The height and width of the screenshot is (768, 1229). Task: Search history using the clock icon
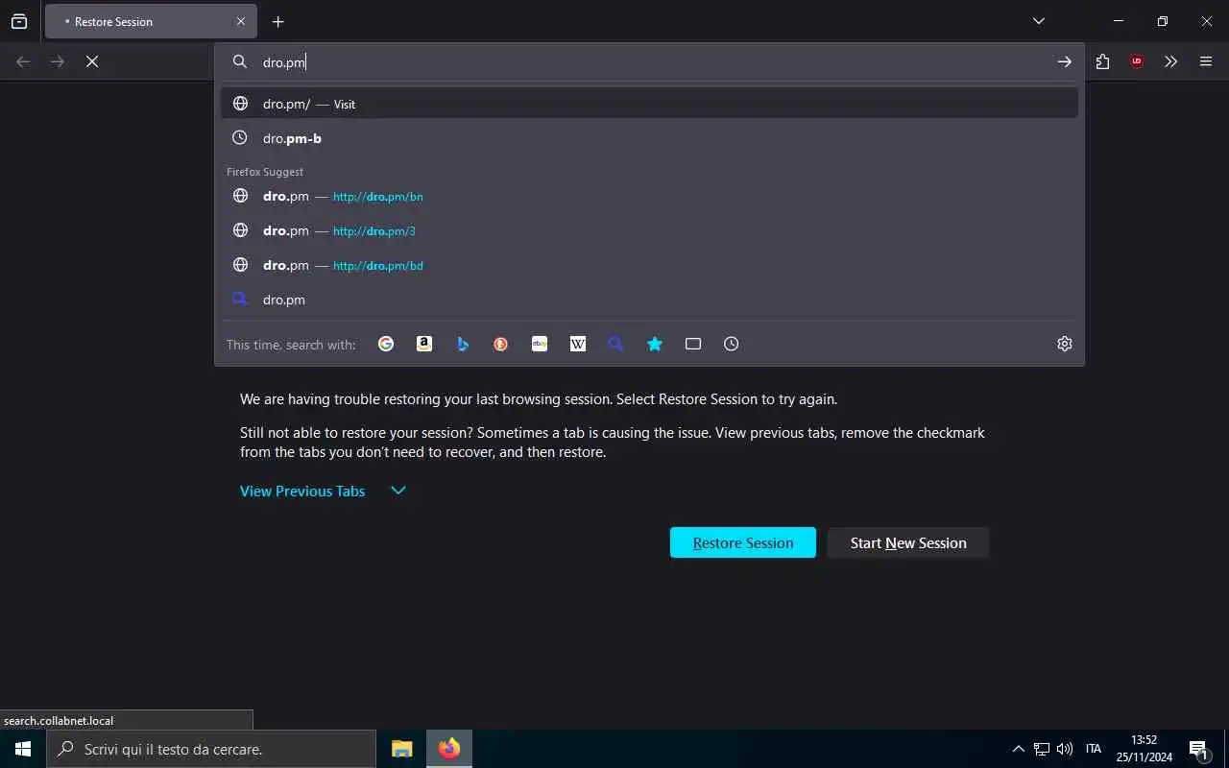(732, 344)
